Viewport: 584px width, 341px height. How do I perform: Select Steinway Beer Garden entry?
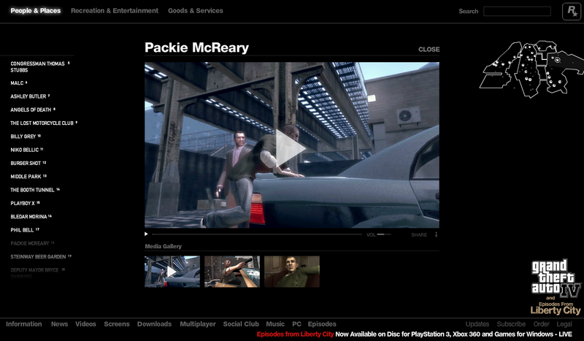[x=41, y=257]
